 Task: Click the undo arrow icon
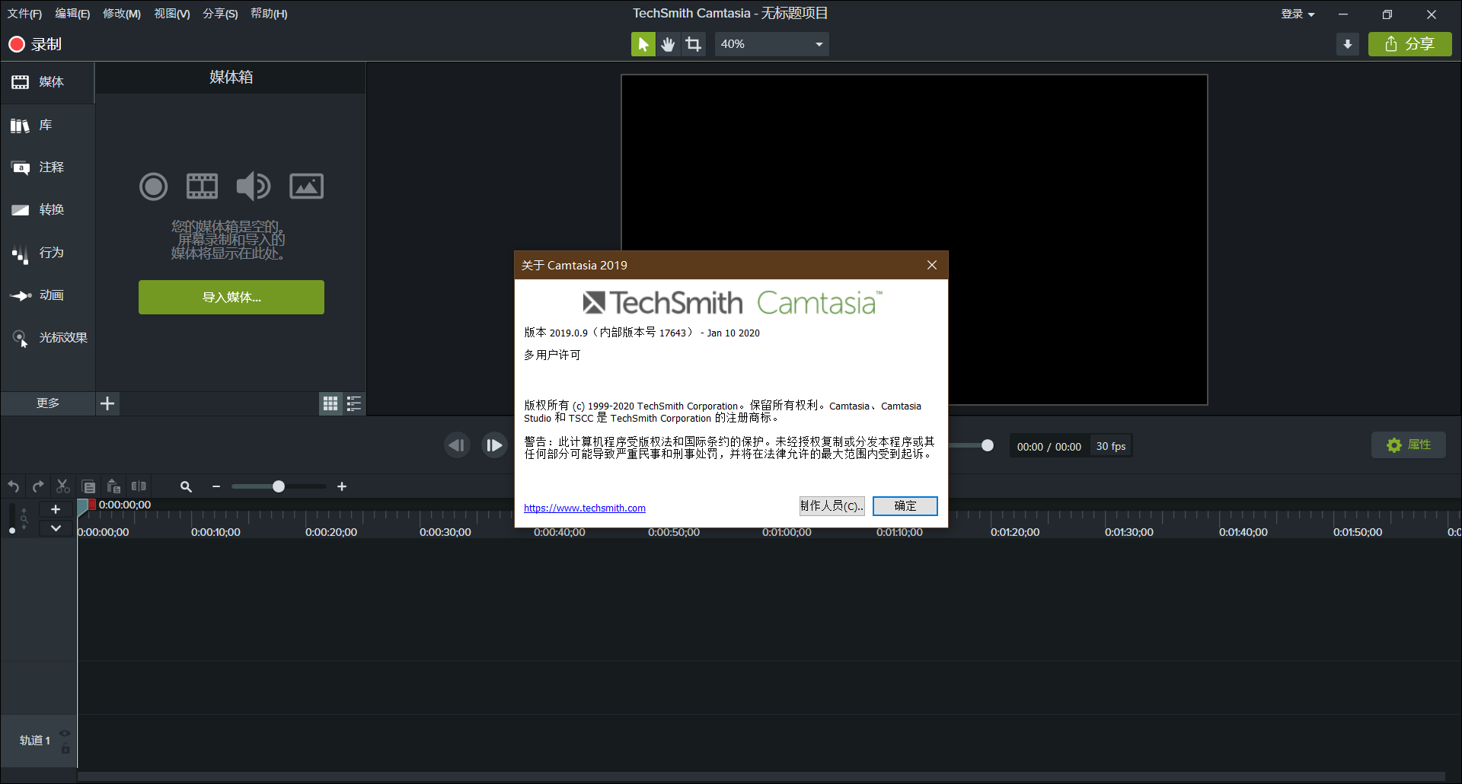coord(14,486)
